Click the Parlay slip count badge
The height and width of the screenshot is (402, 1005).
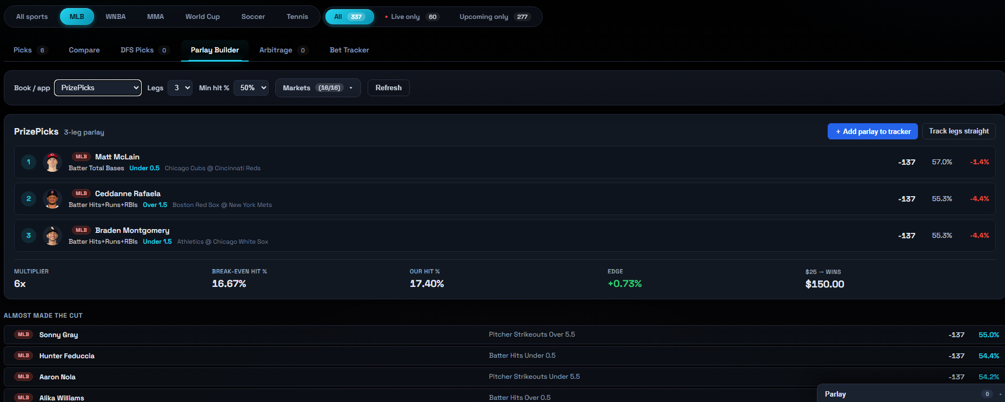pyautogui.click(x=987, y=394)
